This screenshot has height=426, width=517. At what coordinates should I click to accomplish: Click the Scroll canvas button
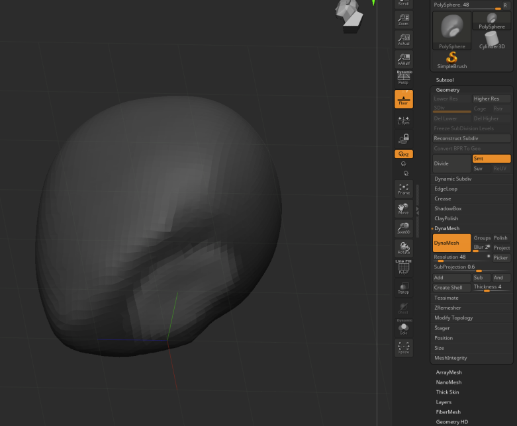(404, 3)
